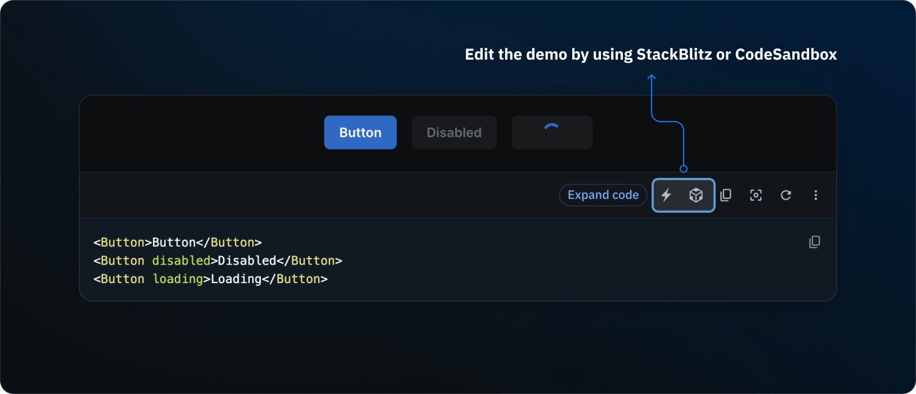Click the heading about StackBlitz or CodeSandbox
916x394 pixels.
pos(650,55)
